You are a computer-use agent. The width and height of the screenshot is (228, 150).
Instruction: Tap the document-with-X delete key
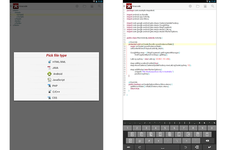pyautogui.click(x=198, y=134)
